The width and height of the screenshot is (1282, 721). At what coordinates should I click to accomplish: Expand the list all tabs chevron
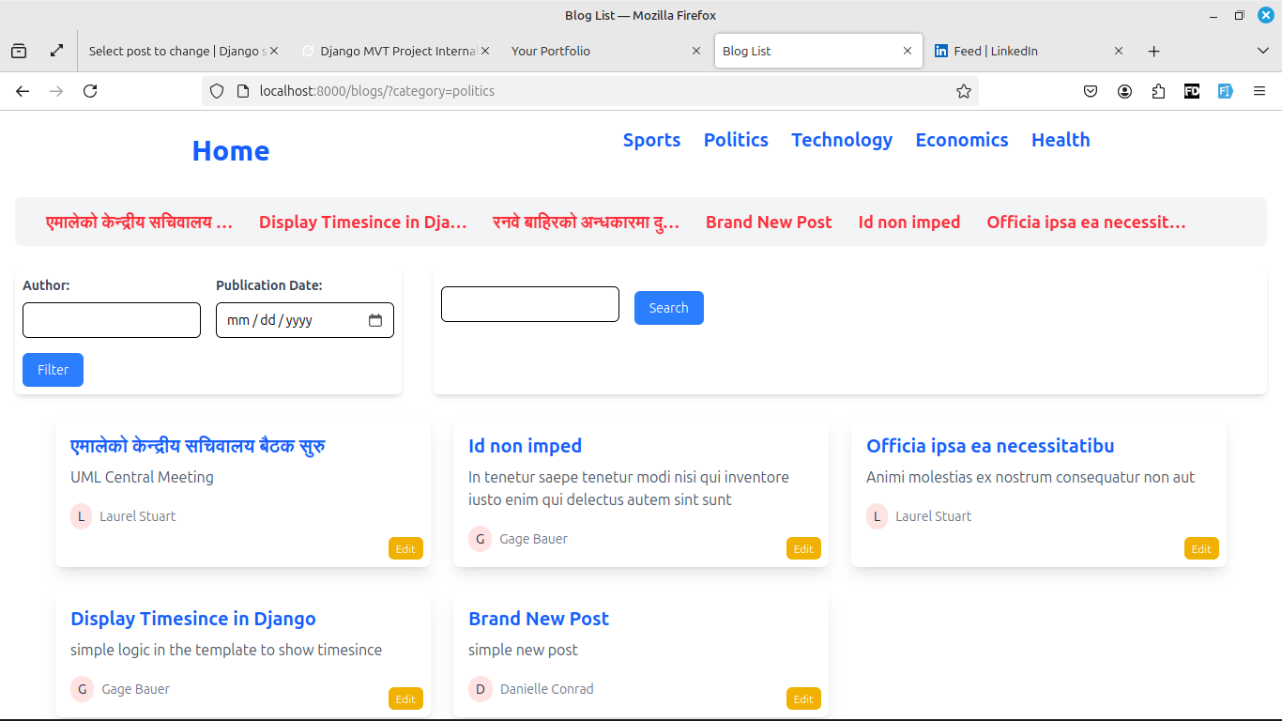tap(1263, 51)
